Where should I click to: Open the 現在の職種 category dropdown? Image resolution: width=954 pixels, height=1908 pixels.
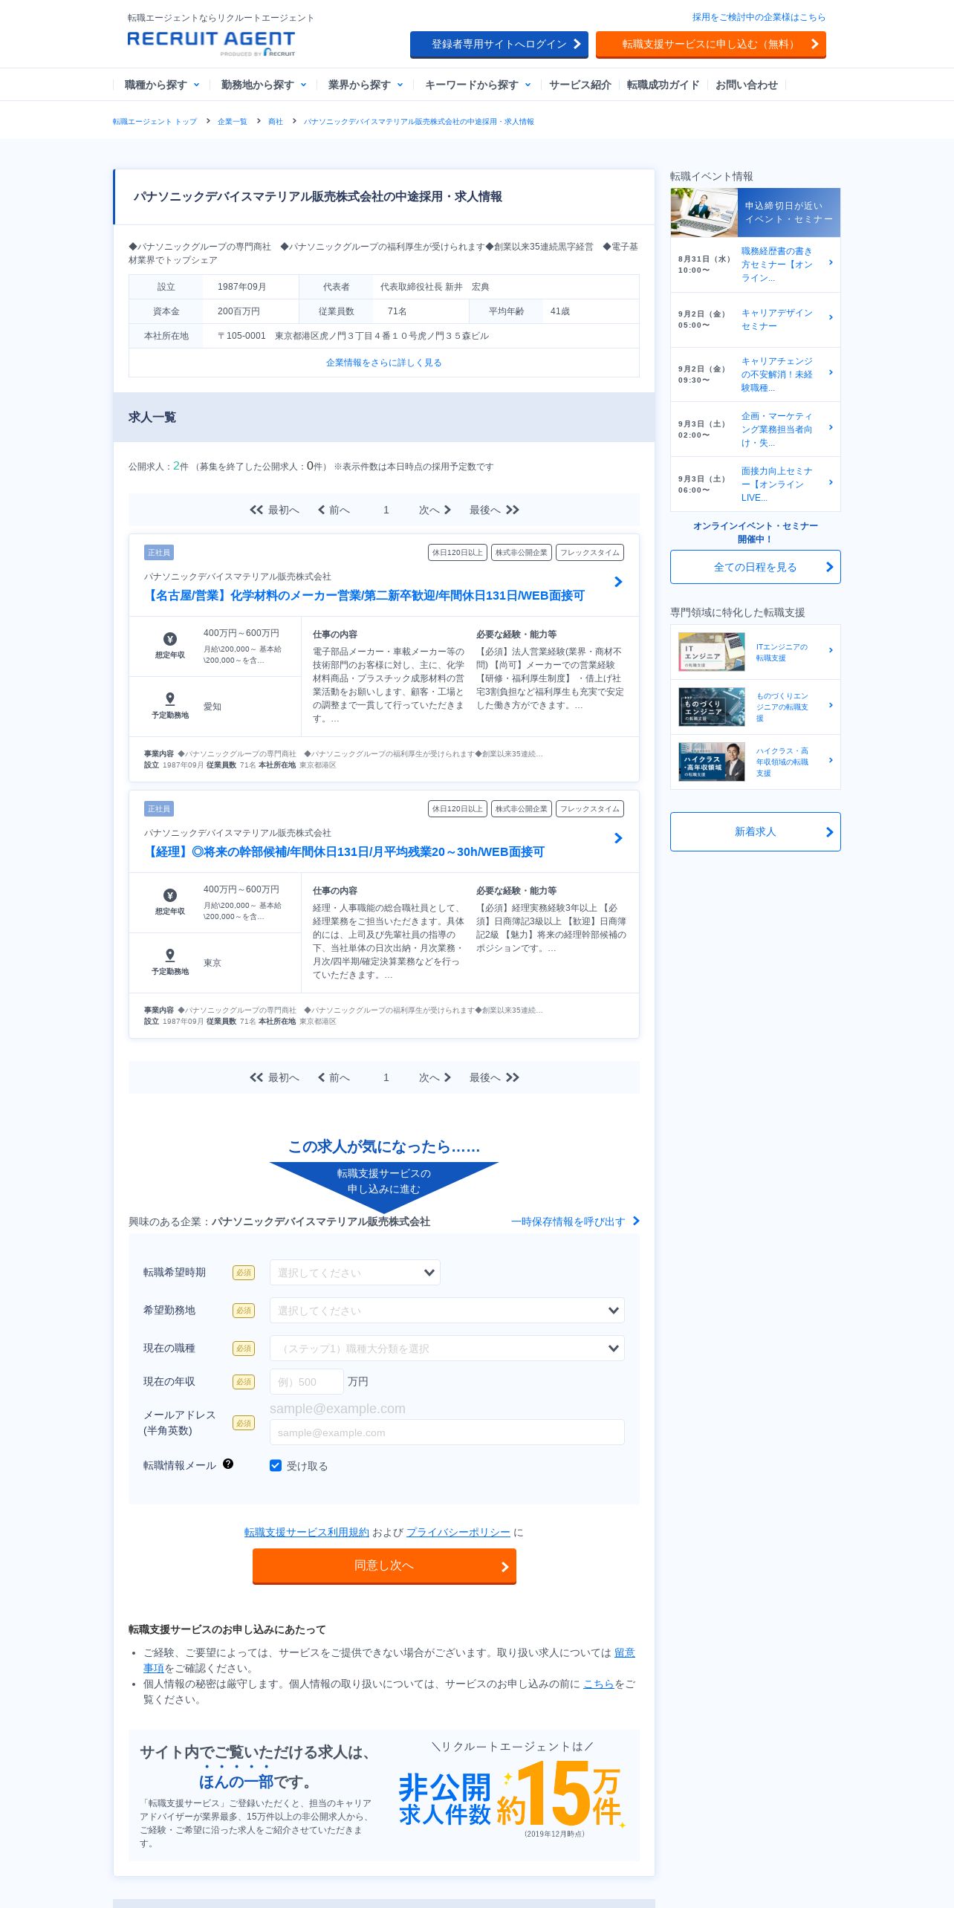tap(447, 1348)
